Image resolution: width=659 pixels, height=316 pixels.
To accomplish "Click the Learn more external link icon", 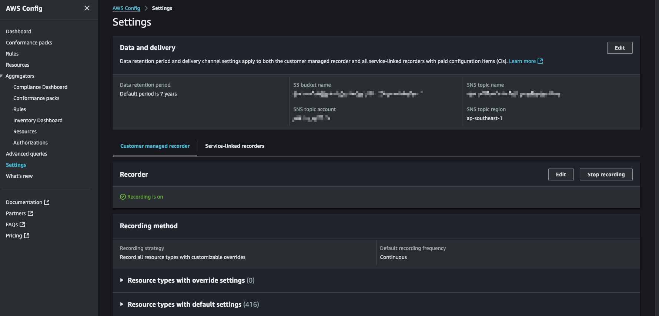I will tap(540, 61).
